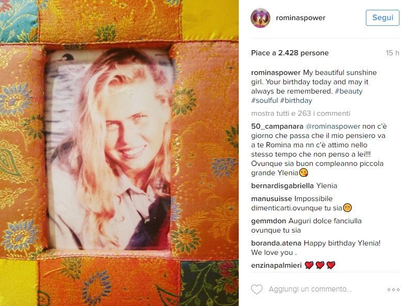View enzinapalmieri profile

[276, 266]
